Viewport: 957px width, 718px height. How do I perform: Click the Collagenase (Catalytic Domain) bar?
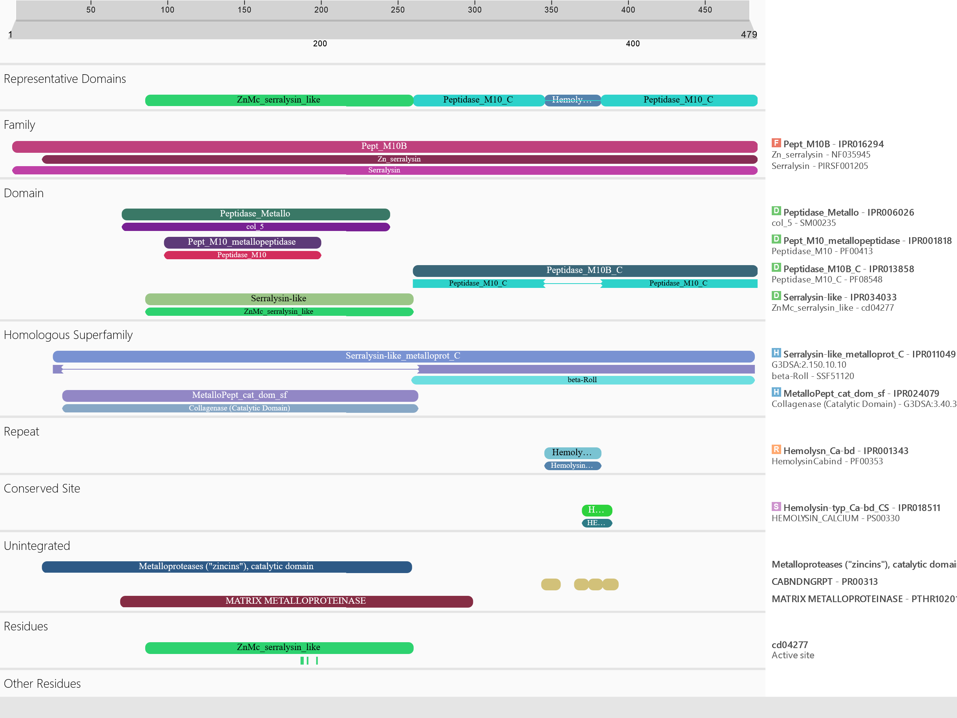click(240, 408)
